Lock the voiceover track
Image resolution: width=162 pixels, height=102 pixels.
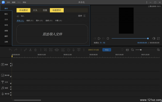coord(11,95)
